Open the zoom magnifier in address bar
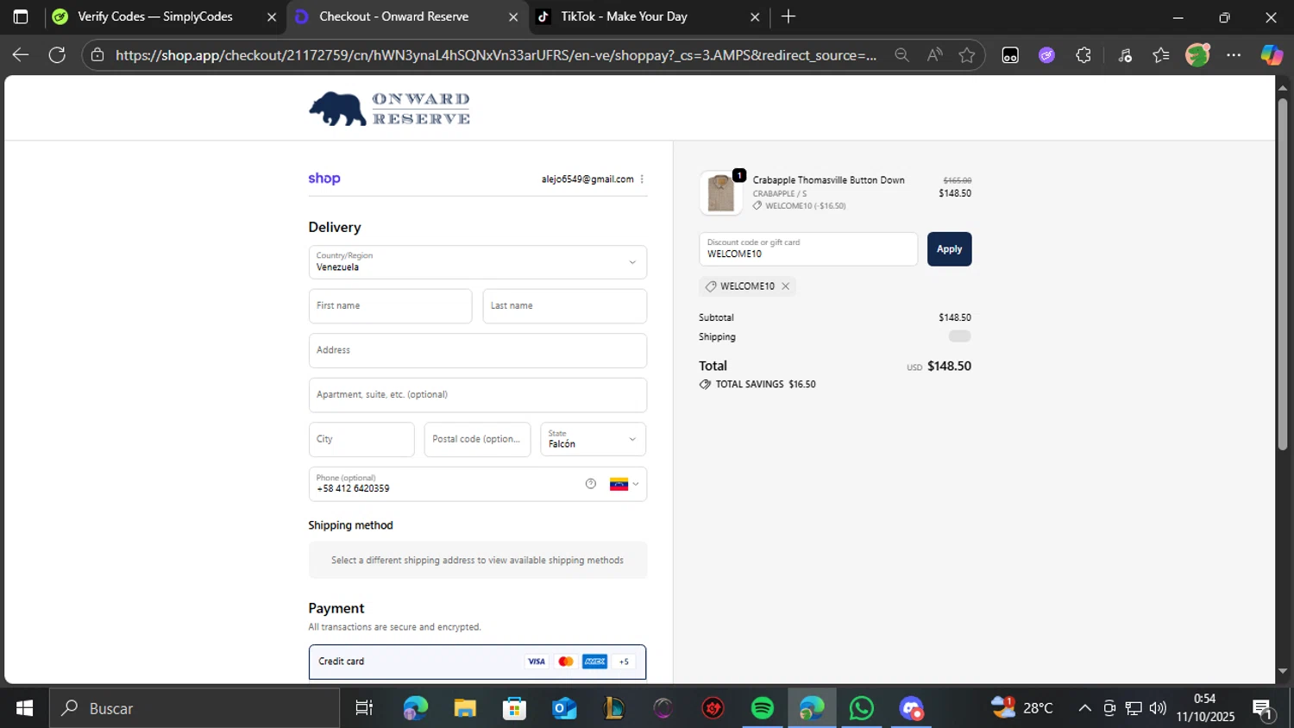 [901, 55]
